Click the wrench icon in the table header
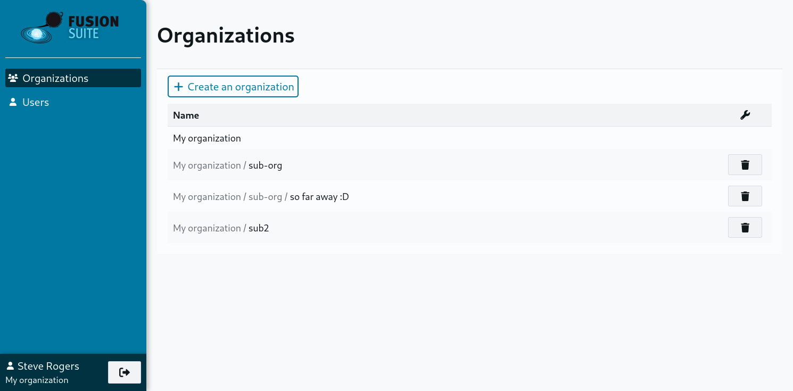 [x=745, y=115]
